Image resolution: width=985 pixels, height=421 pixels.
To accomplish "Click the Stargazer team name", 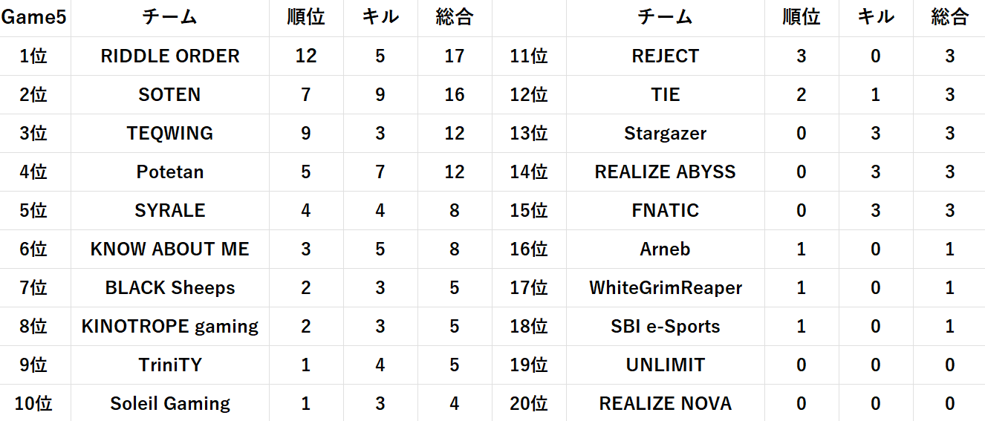I will 666,134.
